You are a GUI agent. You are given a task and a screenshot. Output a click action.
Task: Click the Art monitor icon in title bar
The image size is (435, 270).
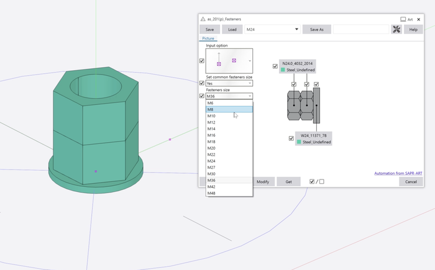[403, 20]
